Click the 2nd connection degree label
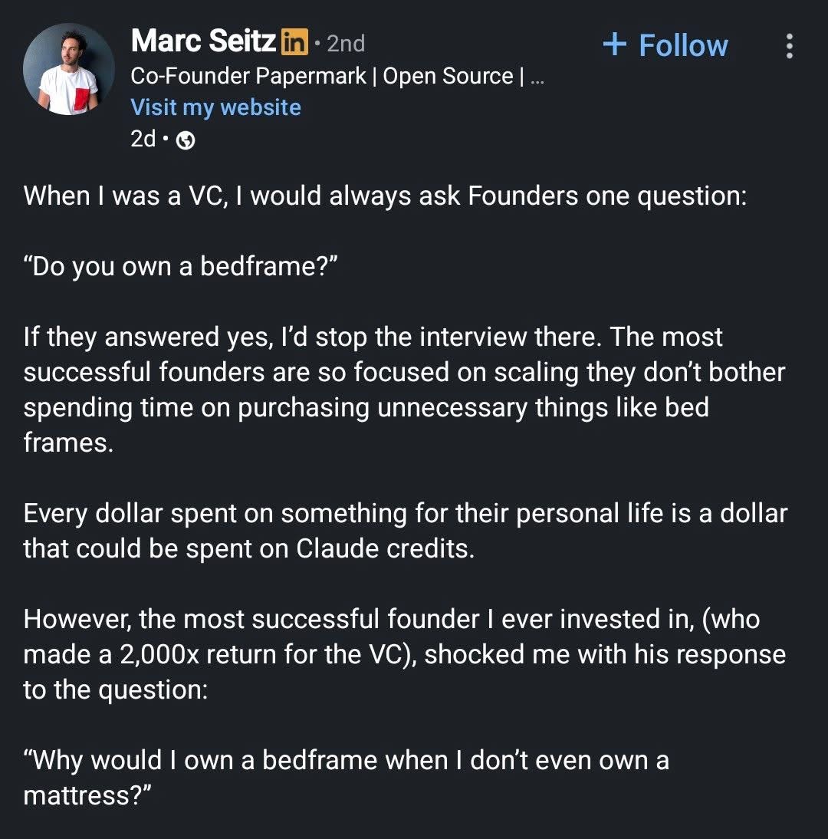 [346, 43]
